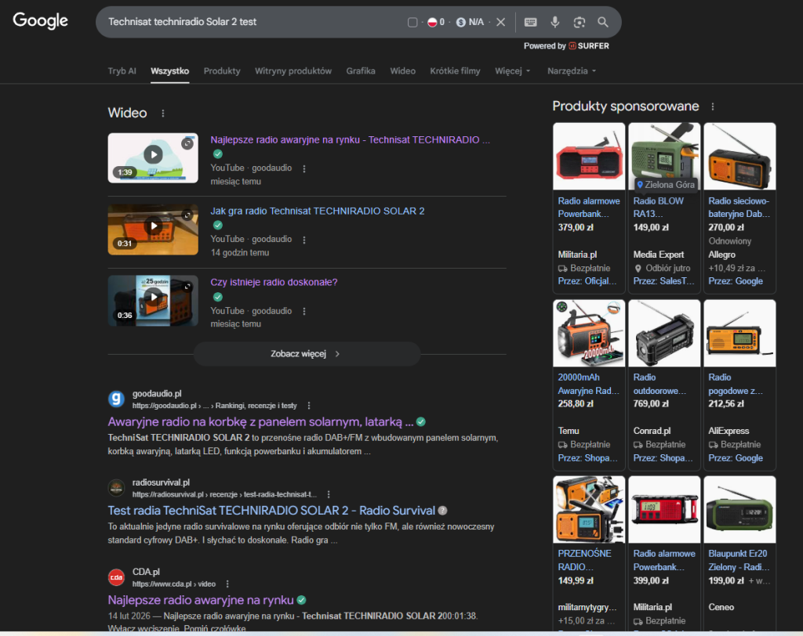
Task: Expand videos with Zobacz więcej
Action: pyautogui.click(x=307, y=354)
